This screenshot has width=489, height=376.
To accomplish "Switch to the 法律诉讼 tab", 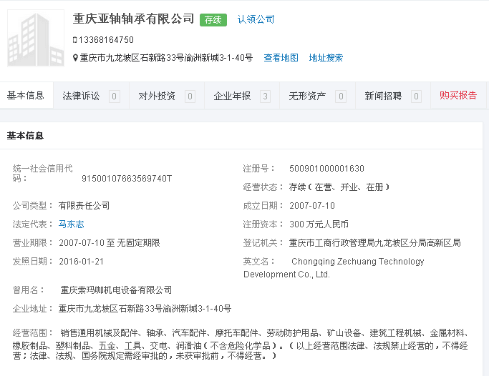I will point(81,96).
